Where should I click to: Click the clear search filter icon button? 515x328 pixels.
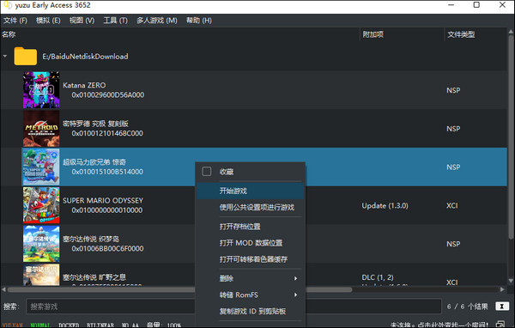(502, 307)
